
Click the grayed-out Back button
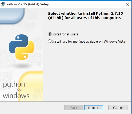click(x=74, y=108)
